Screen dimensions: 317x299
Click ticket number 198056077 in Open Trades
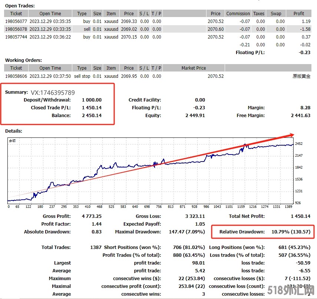[x=16, y=21]
